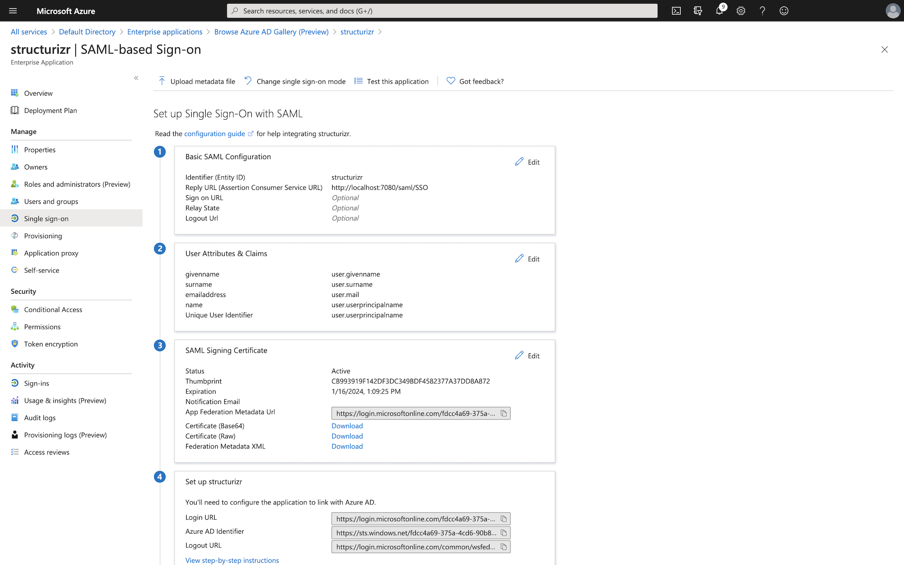Click the Microsoft Azure logo text
904x565 pixels.
(66, 11)
